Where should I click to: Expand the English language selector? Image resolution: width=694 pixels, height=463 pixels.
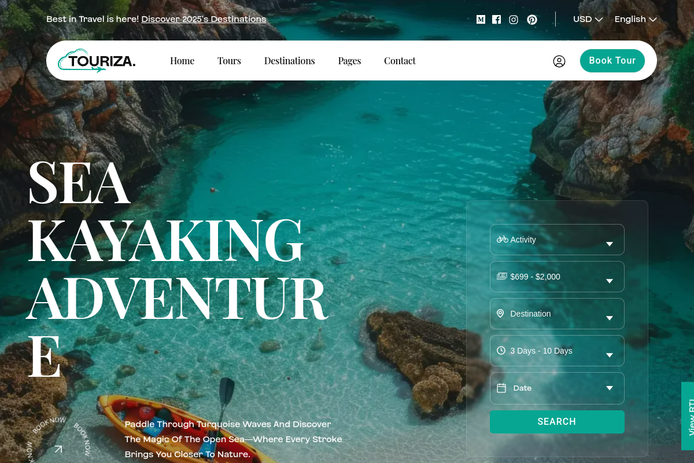pyautogui.click(x=636, y=19)
